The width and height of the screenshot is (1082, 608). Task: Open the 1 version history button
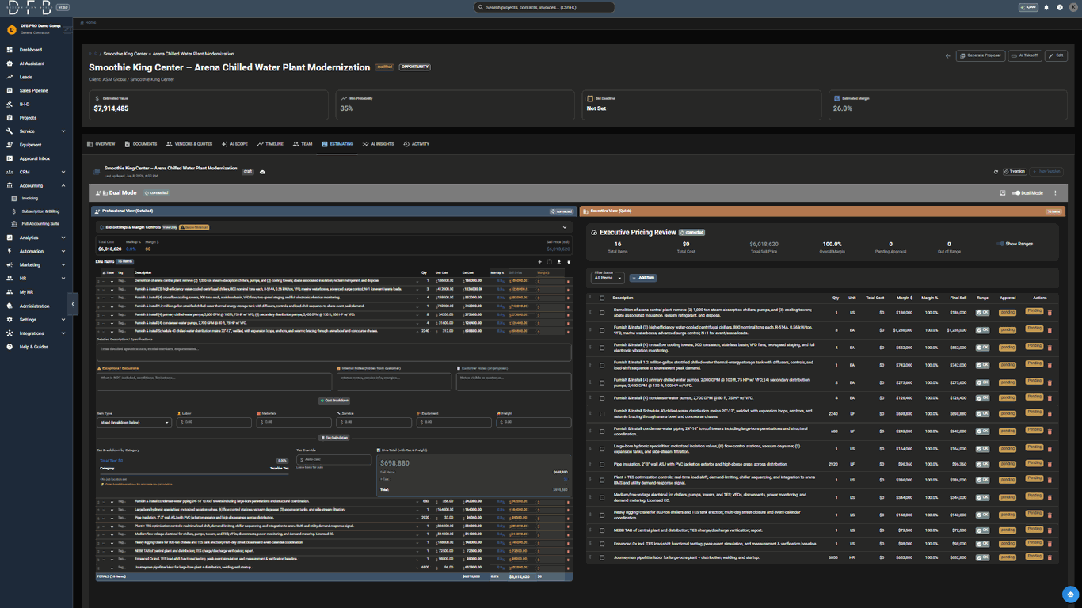[x=1015, y=171]
